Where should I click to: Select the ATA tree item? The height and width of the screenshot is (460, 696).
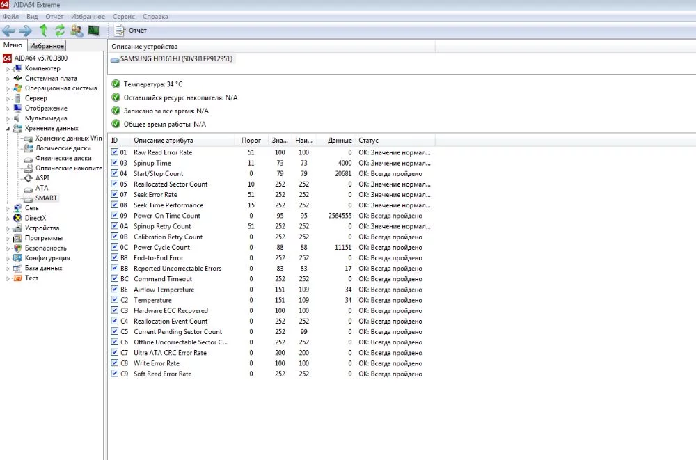point(42,188)
